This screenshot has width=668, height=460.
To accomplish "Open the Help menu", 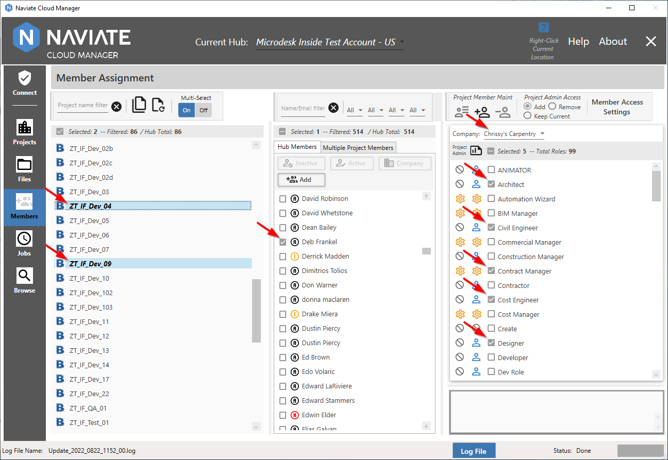I will pos(578,42).
